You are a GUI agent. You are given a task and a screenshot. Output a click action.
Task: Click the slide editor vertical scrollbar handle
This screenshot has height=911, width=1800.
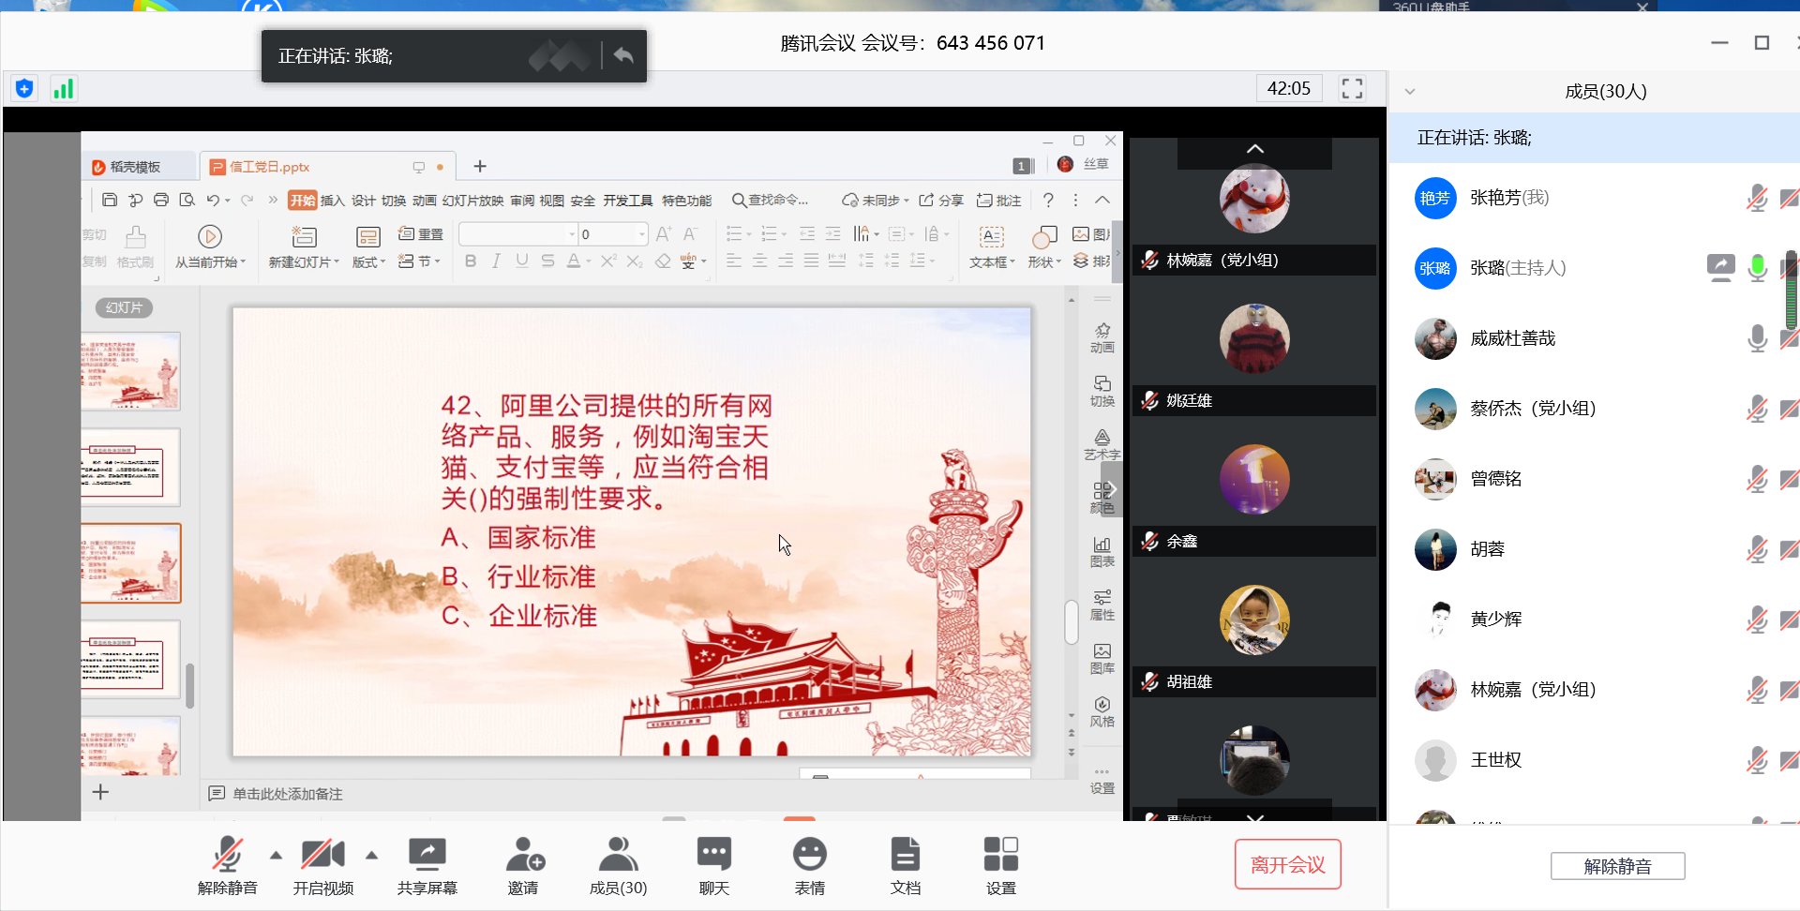[x=1071, y=621]
